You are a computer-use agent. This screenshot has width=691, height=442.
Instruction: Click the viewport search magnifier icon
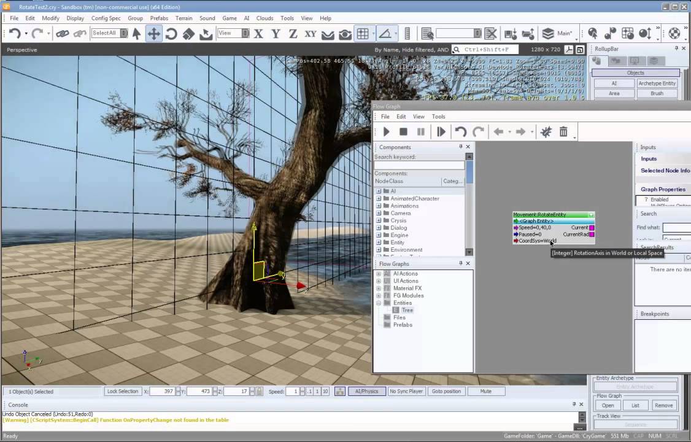[x=457, y=50]
